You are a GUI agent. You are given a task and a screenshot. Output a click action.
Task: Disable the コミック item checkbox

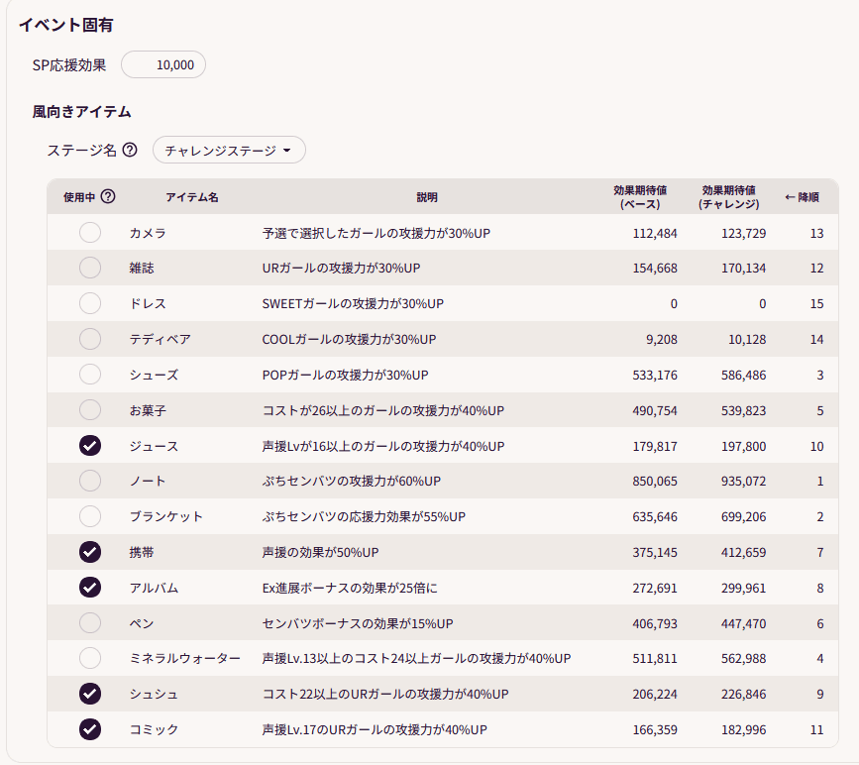[90, 729]
